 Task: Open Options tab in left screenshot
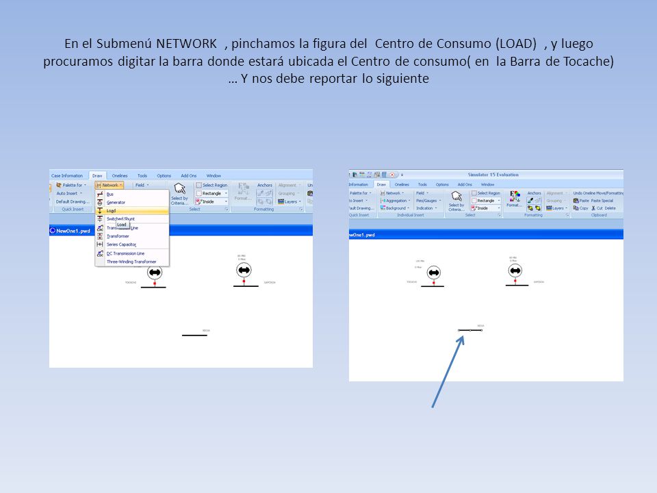(164, 176)
